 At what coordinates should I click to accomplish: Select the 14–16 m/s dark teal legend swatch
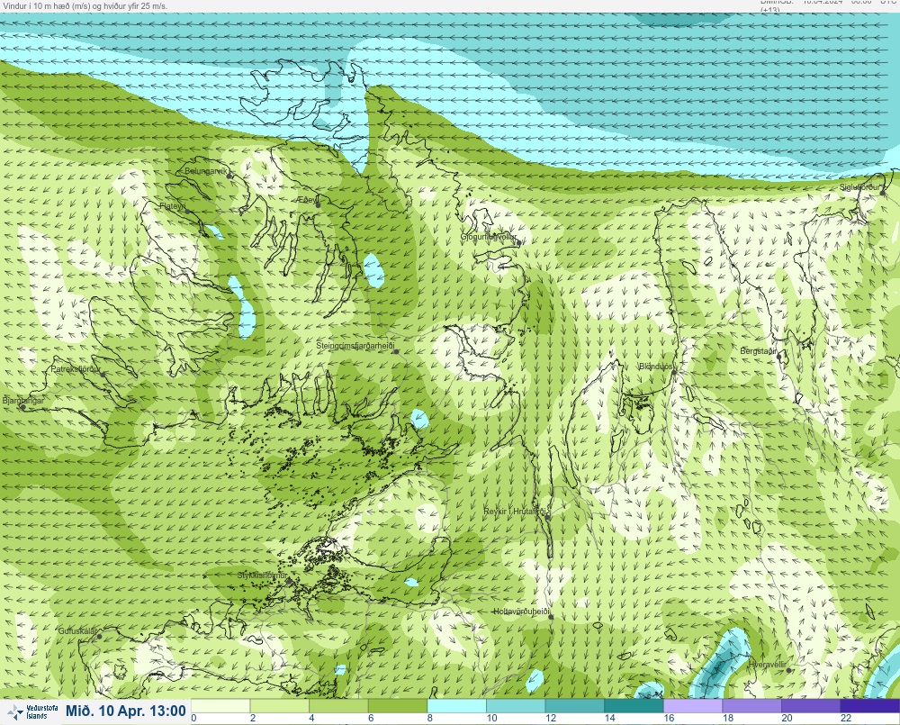[x=634, y=705]
